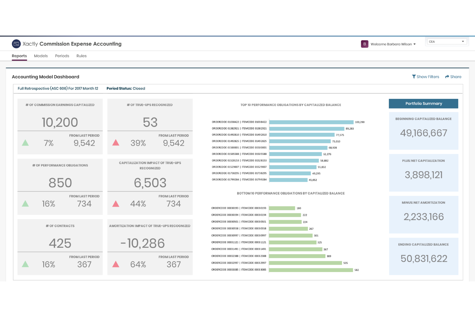Switch to the Models tab

click(41, 56)
